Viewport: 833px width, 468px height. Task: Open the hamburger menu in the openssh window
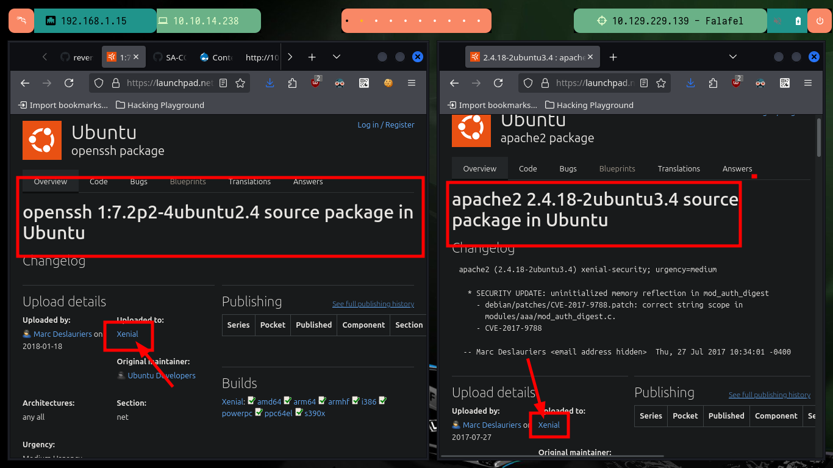tap(412, 83)
